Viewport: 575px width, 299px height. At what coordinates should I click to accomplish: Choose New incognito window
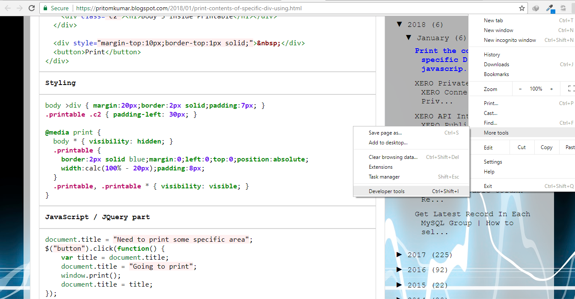pyautogui.click(x=522, y=40)
